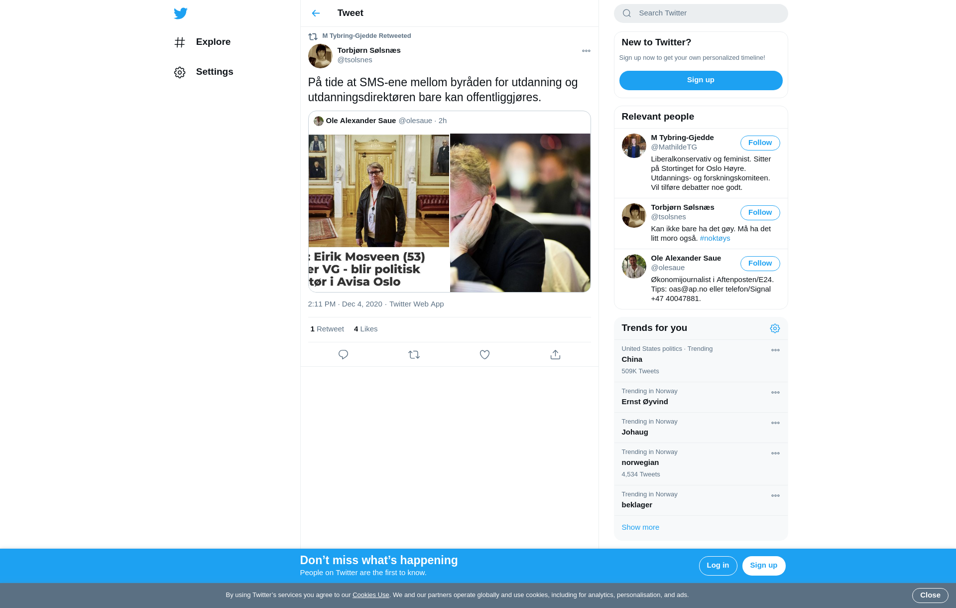This screenshot has height=608, width=956.
Task: Open Ole Alexander Saue avatar in Relevant people
Action: coord(634,266)
